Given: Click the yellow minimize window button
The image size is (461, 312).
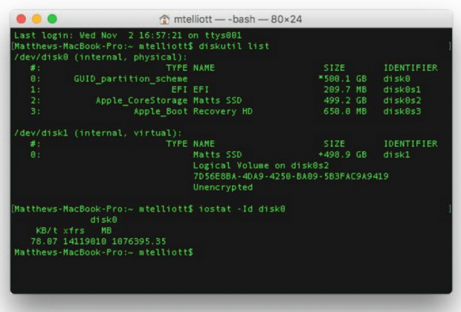Looking at the screenshot, I should 36,18.
